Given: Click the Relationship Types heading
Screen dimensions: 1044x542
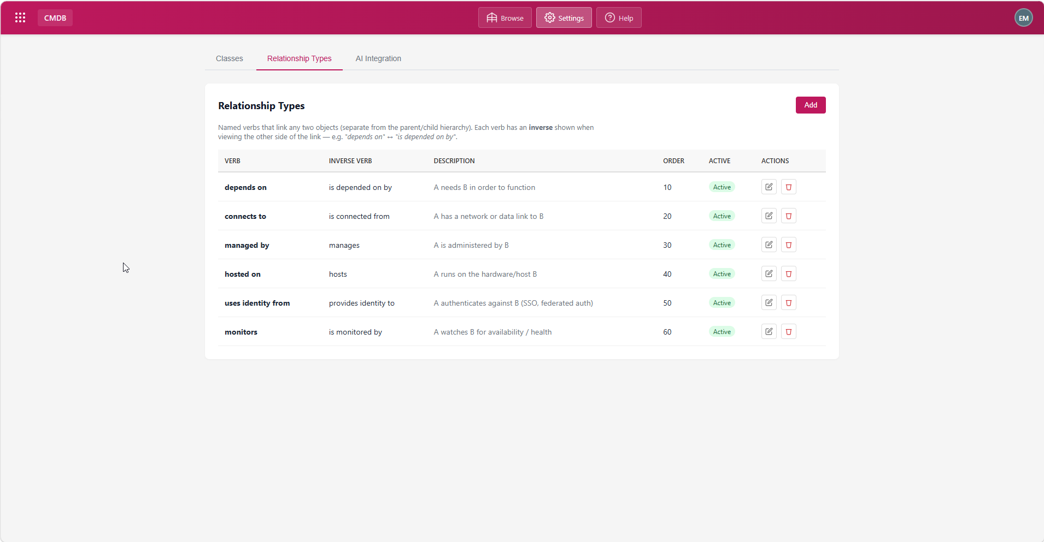Looking at the screenshot, I should point(261,106).
